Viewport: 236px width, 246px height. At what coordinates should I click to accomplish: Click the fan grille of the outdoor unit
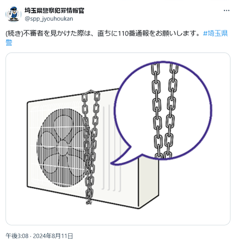point(61,147)
